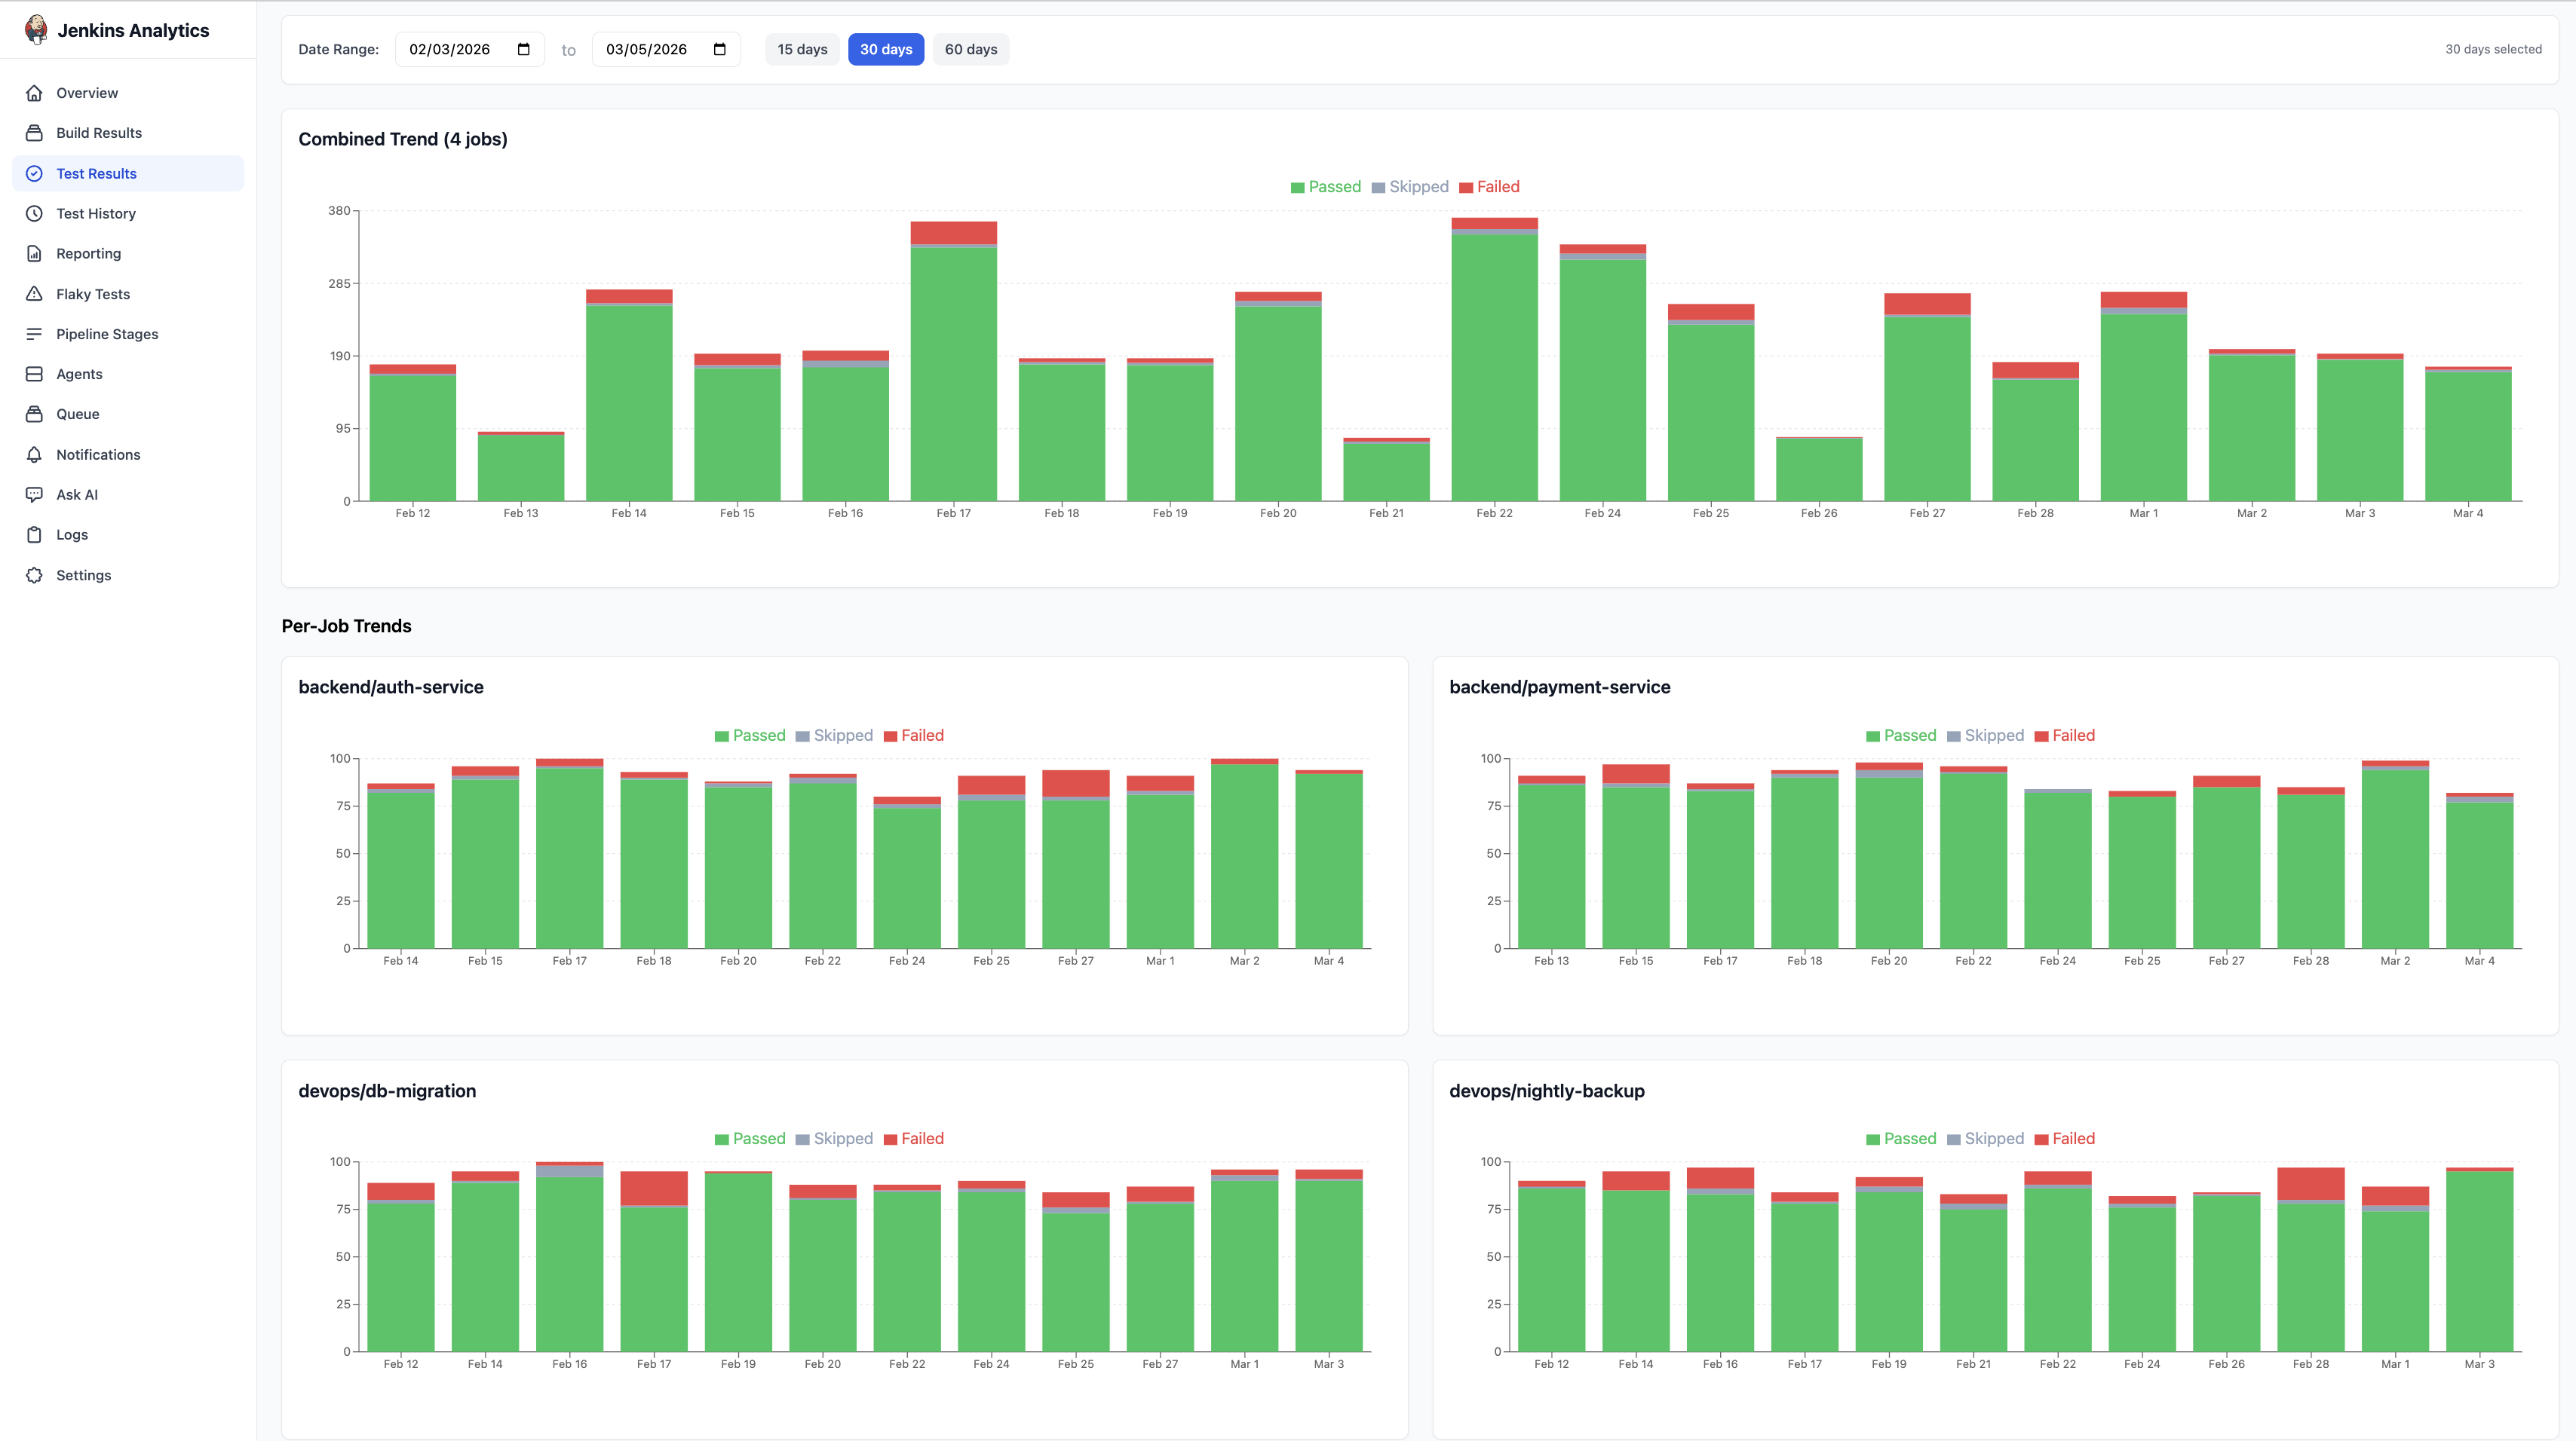The image size is (2576, 1441).
Task: Toggle Failed series on devops/nightly-backup chart
Action: [x=2065, y=1138]
